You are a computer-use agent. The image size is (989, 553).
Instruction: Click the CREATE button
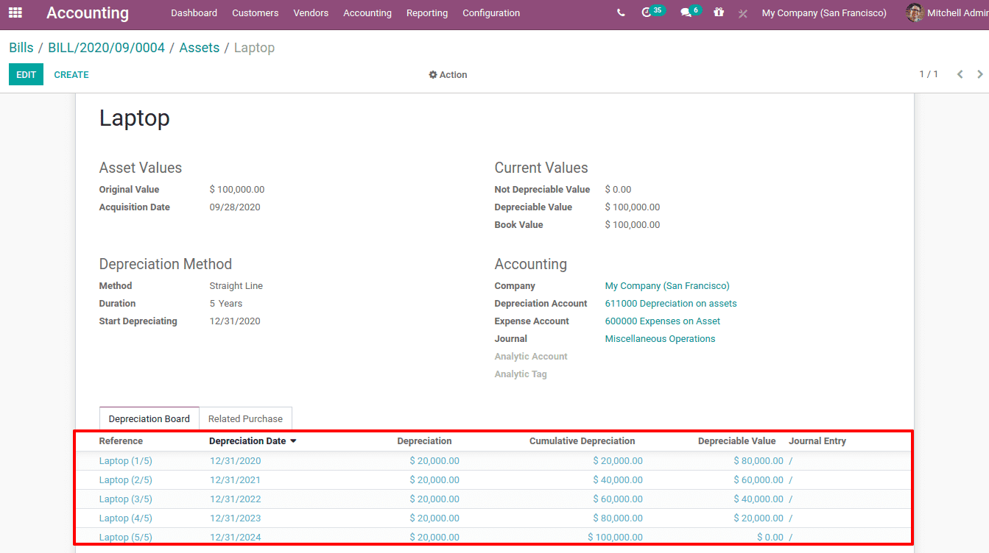(71, 74)
